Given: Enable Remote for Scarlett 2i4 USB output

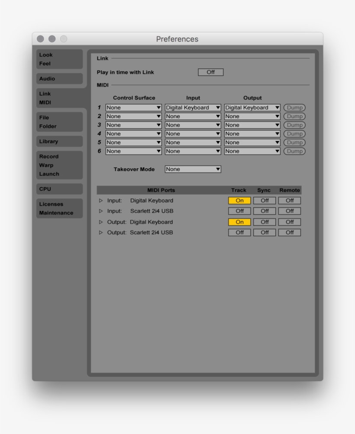Looking at the screenshot, I should (289, 232).
